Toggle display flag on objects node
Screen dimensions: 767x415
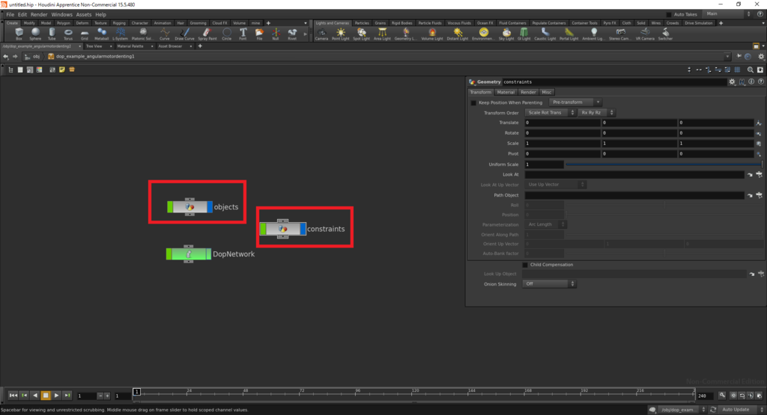click(210, 207)
